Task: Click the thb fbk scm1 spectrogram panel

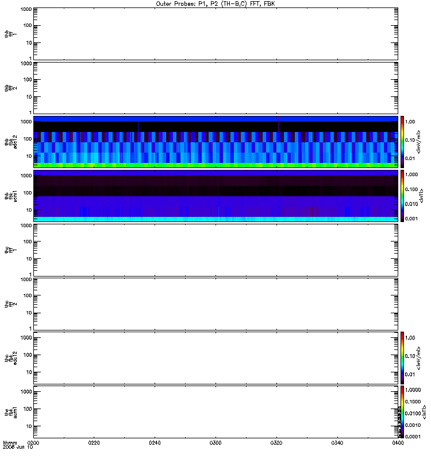Action: 216,196
